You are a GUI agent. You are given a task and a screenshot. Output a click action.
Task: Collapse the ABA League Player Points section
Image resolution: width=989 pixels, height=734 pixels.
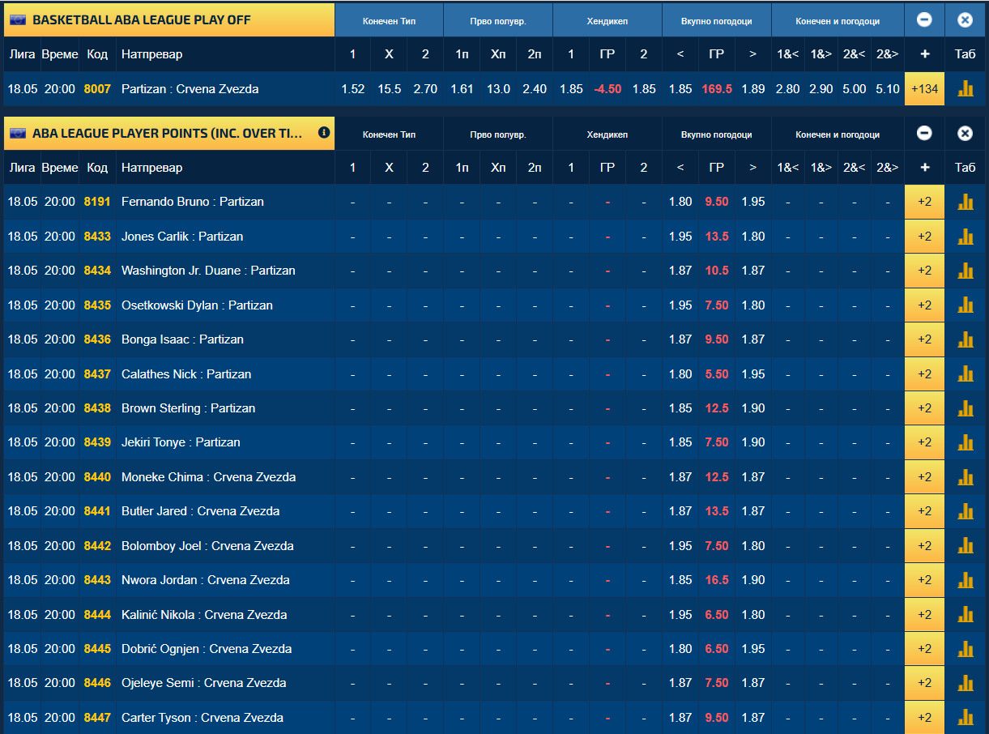pyautogui.click(x=924, y=134)
